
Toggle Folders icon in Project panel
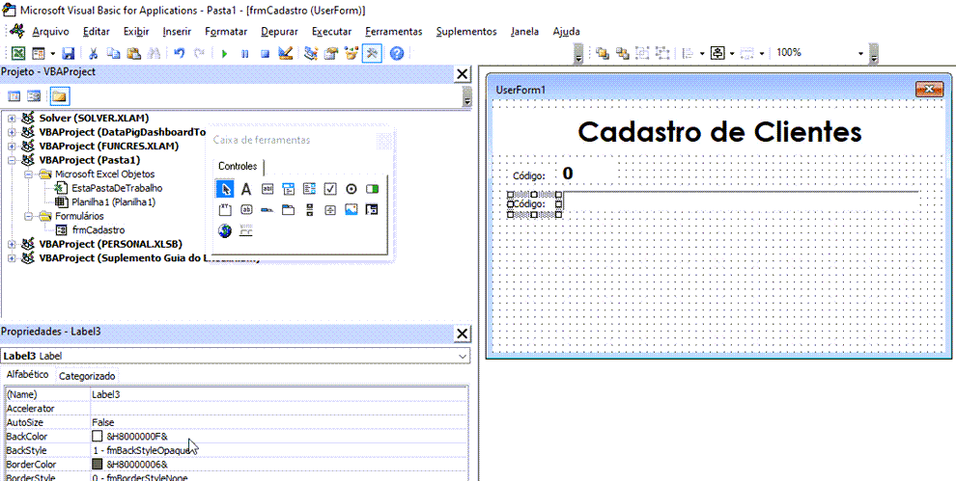point(60,96)
